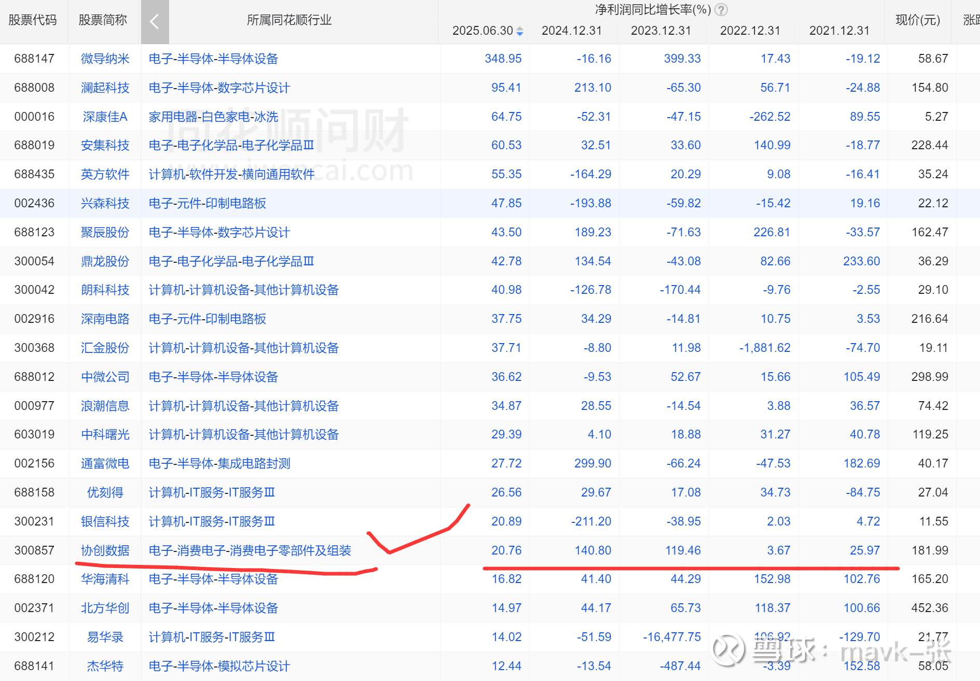Open 微导纳米's industry 电子-半导体-半导体设备
The width and height of the screenshot is (980, 681).
click(x=214, y=59)
